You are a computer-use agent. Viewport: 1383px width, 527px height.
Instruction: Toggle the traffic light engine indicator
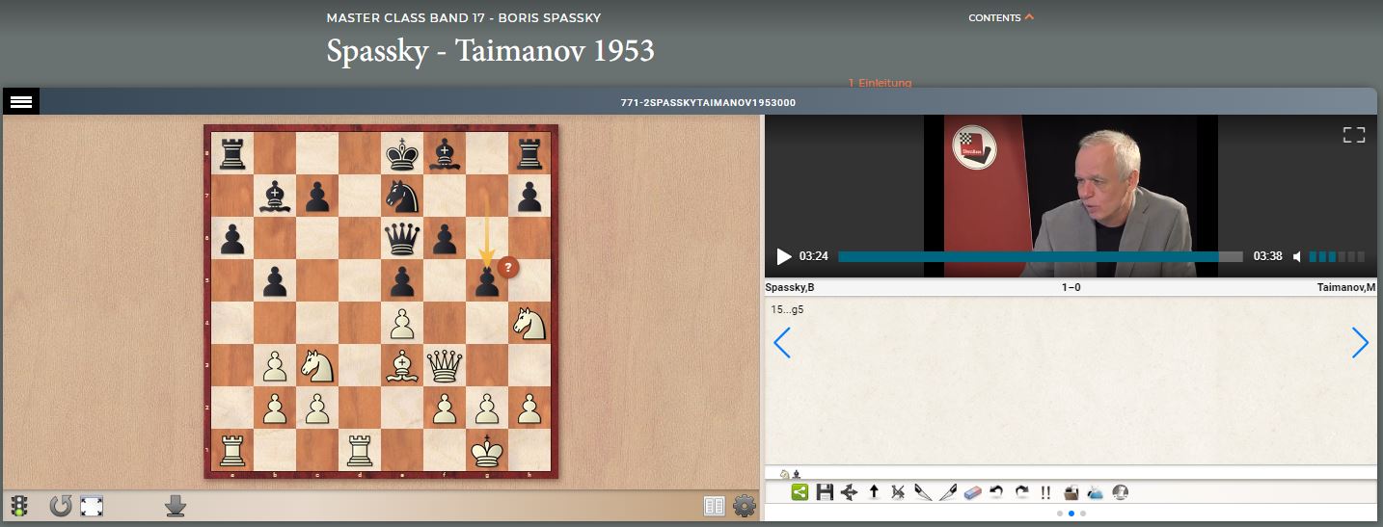click(x=19, y=506)
